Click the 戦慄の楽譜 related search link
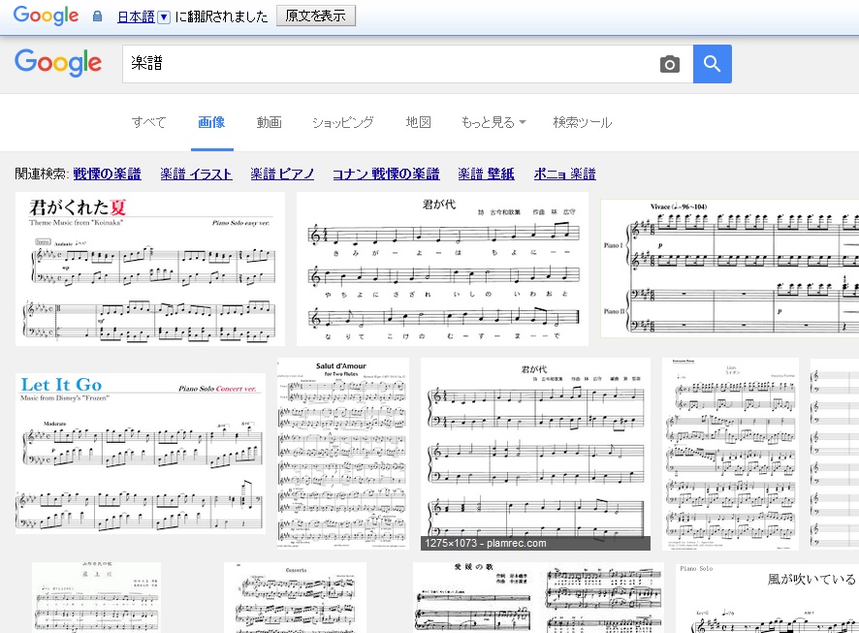The width and height of the screenshot is (859, 633). pyautogui.click(x=107, y=174)
